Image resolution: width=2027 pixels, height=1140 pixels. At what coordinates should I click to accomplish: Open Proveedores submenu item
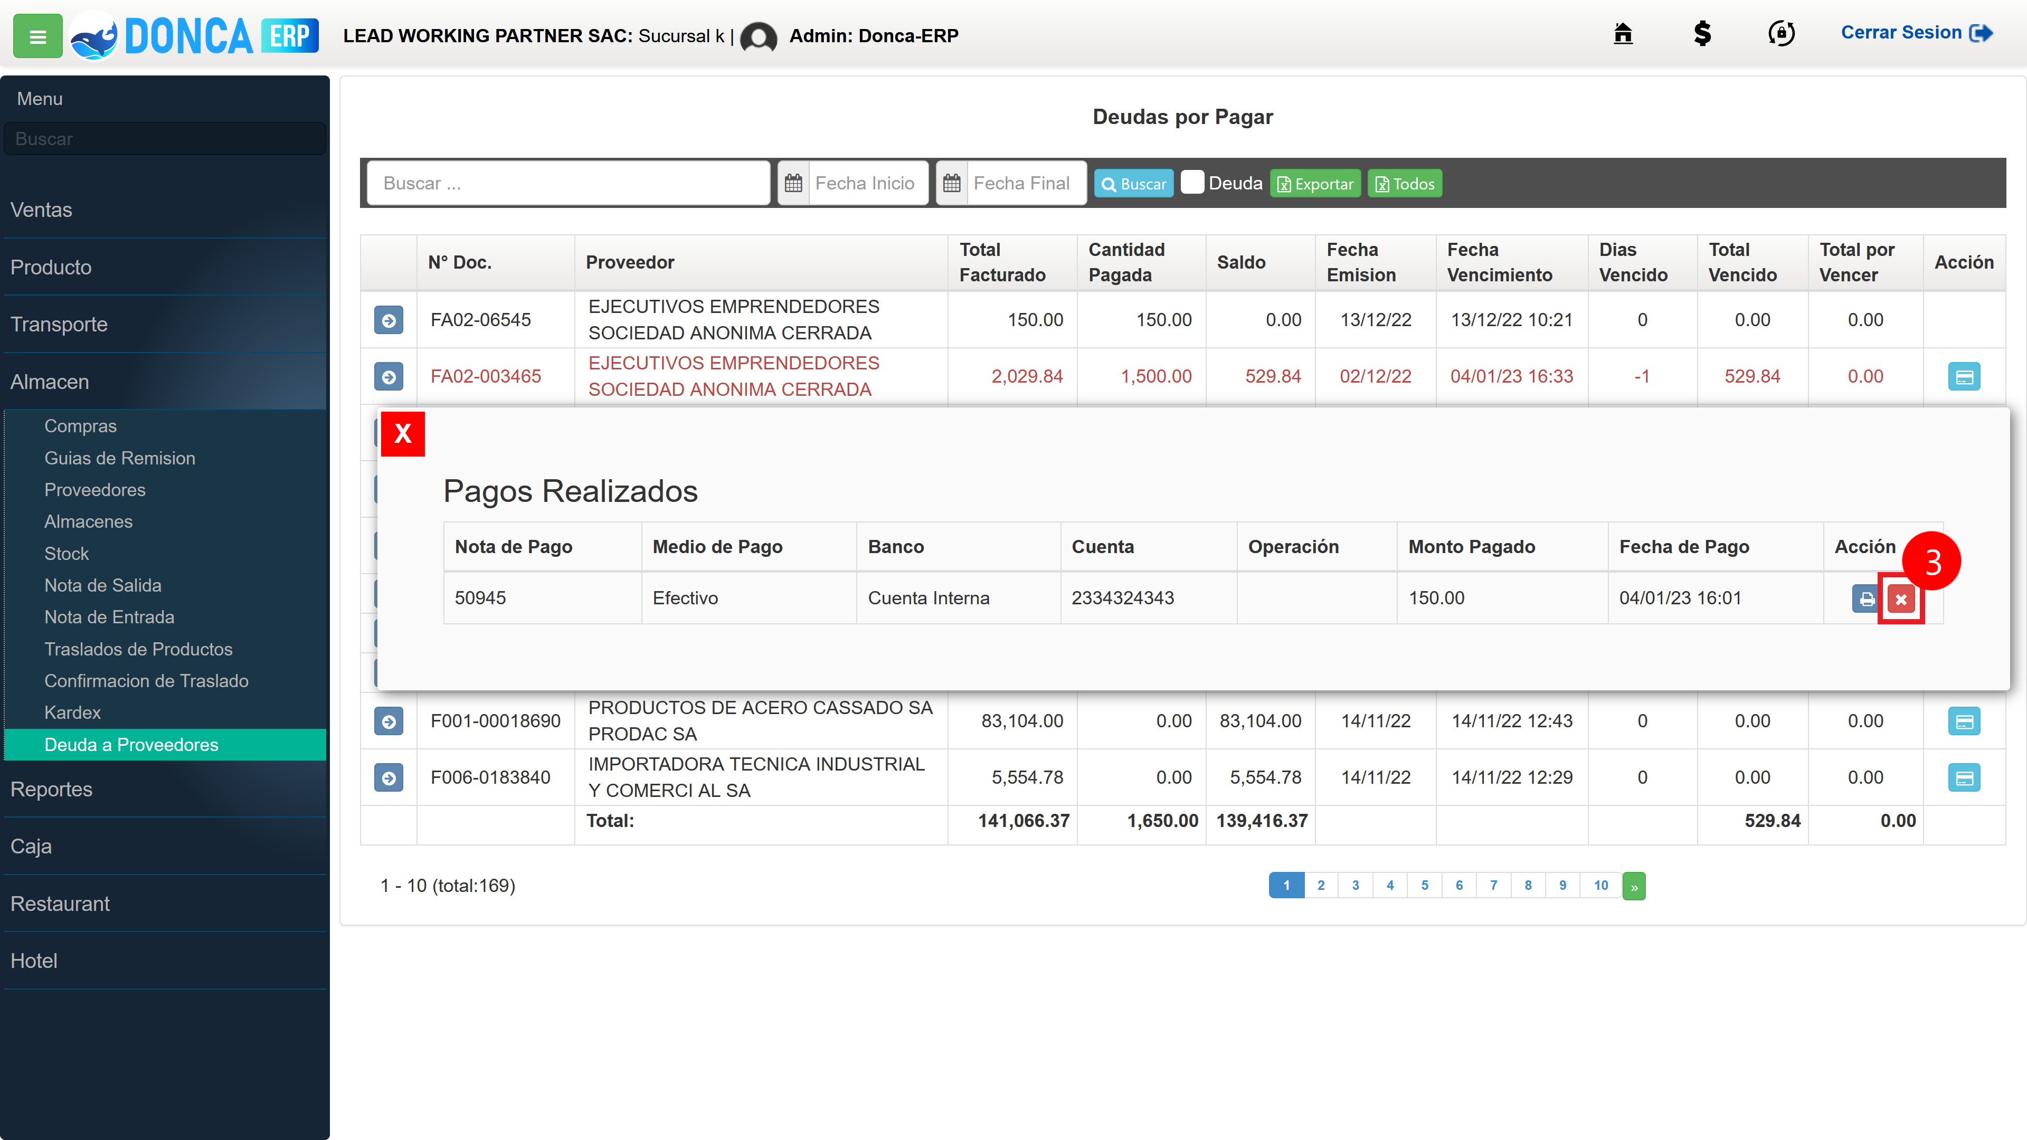point(94,489)
